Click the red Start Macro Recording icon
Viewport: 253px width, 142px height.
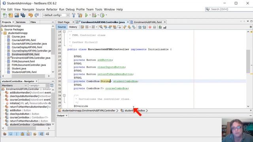tap(150, 27)
